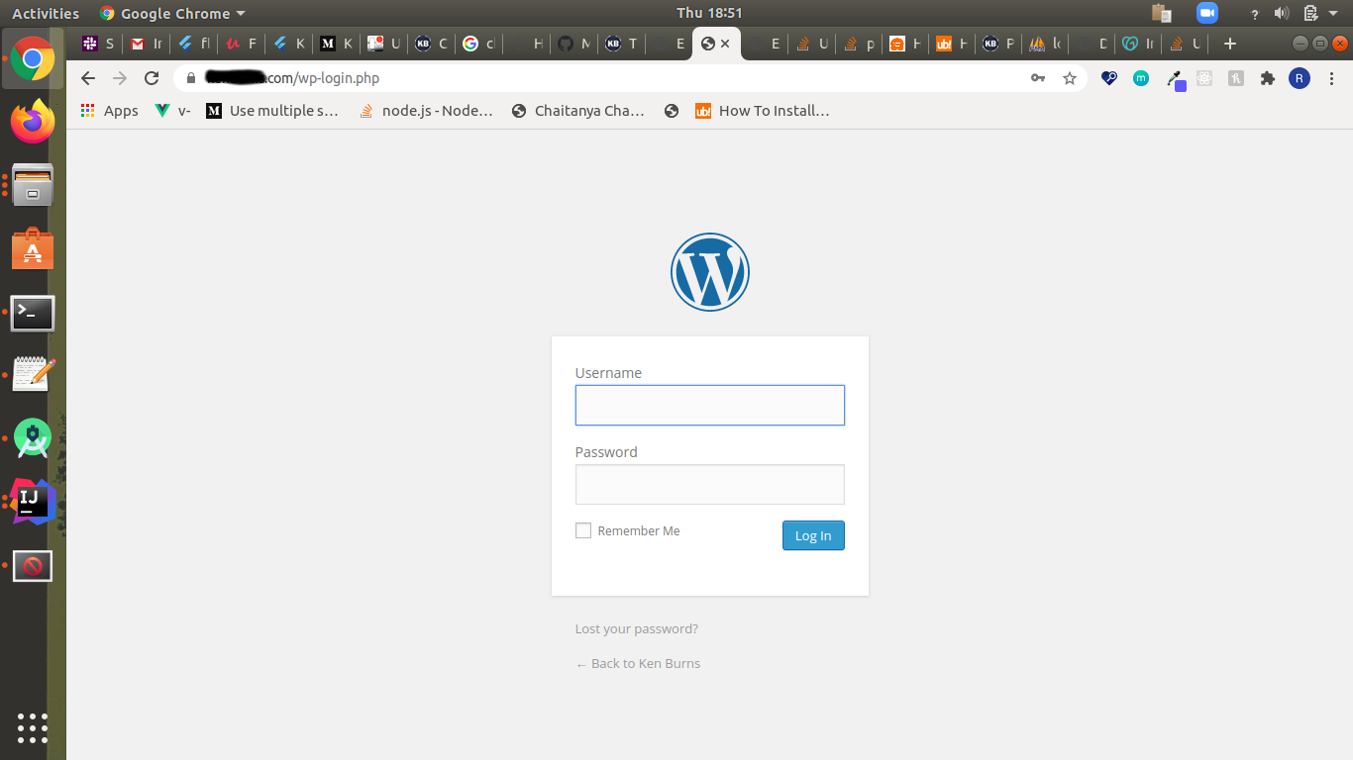Launch IntelliJ IDEA from the dock

[x=33, y=502]
